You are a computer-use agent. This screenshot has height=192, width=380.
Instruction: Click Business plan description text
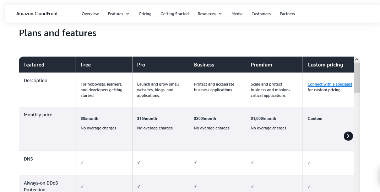point(214,87)
